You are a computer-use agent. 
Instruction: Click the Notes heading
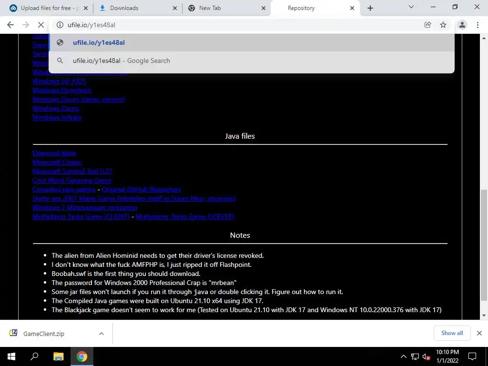240,235
